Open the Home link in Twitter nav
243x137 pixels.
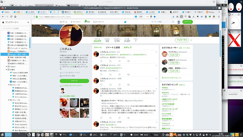click(63, 22)
